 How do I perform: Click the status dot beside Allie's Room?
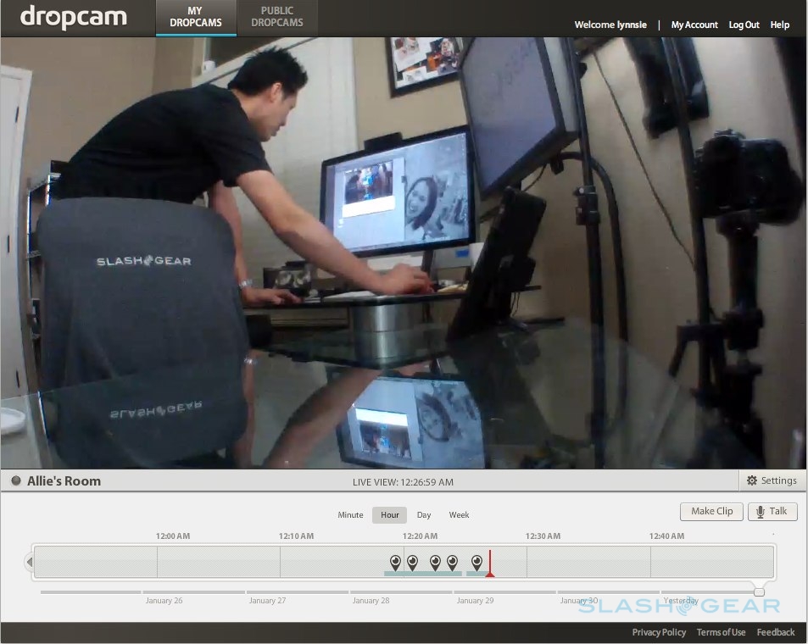point(15,481)
